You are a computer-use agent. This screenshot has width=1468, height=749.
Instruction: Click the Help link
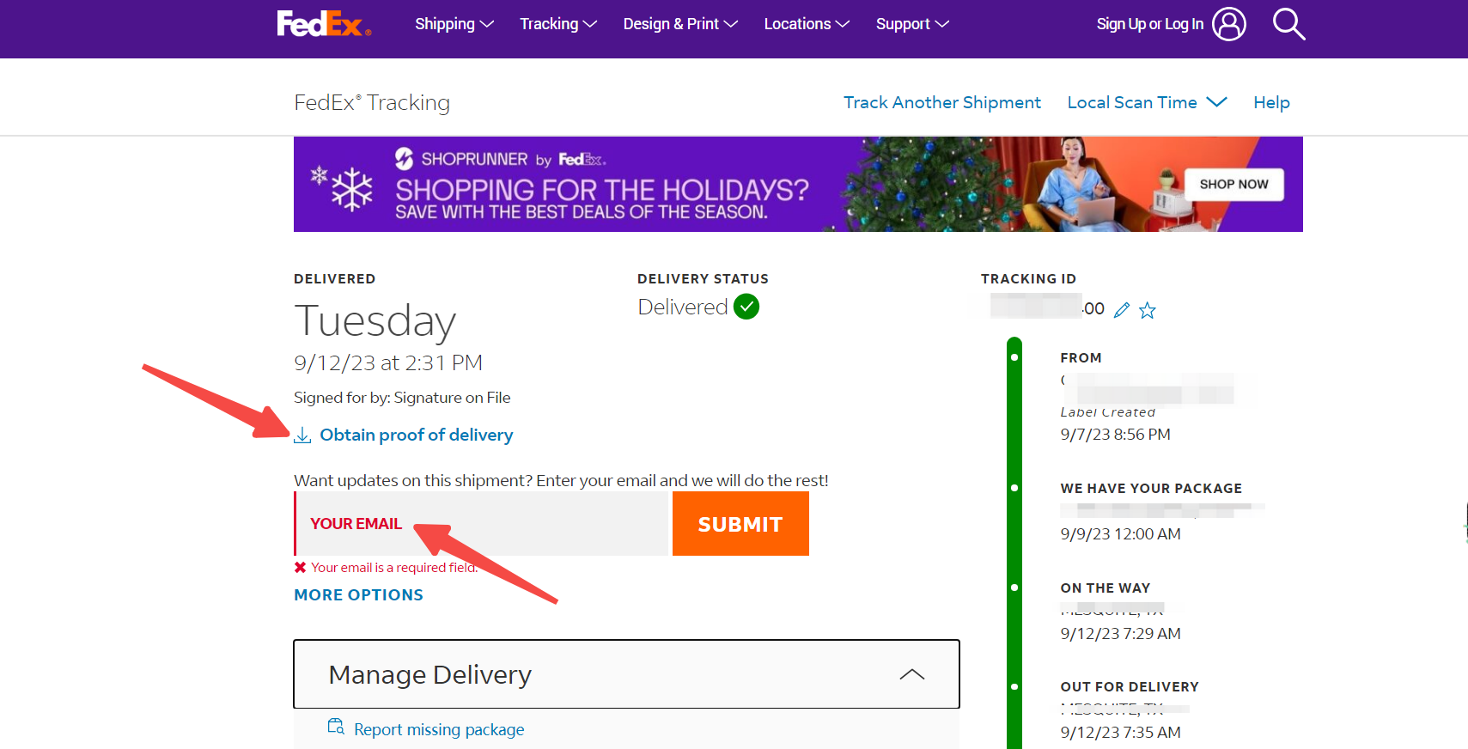pos(1271,102)
